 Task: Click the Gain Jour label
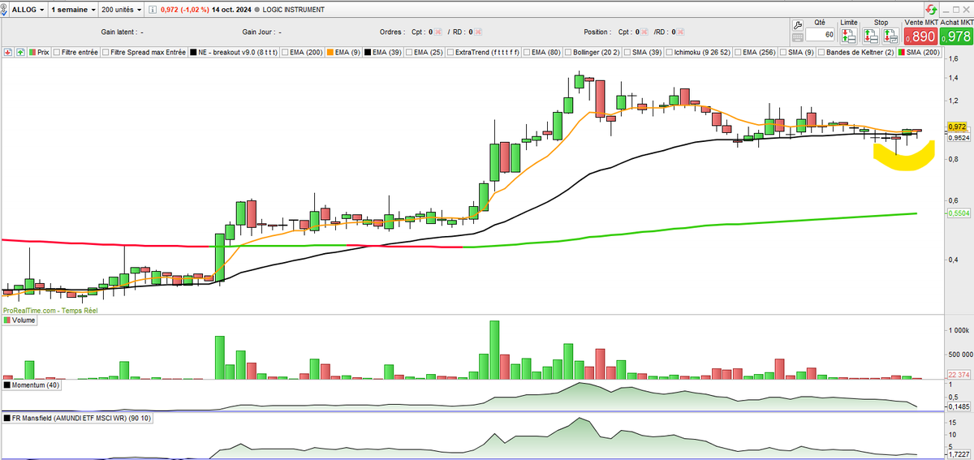coord(258,32)
